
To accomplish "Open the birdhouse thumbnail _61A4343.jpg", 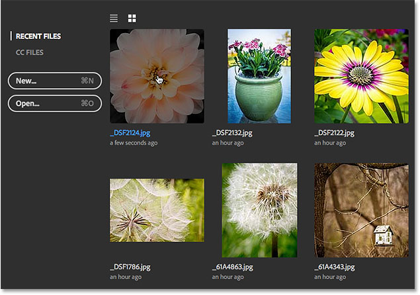I will click(x=361, y=210).
